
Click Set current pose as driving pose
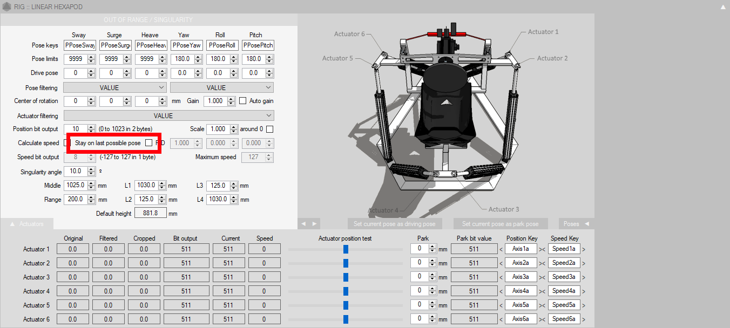pyautogui.click(x=394, y=223)
